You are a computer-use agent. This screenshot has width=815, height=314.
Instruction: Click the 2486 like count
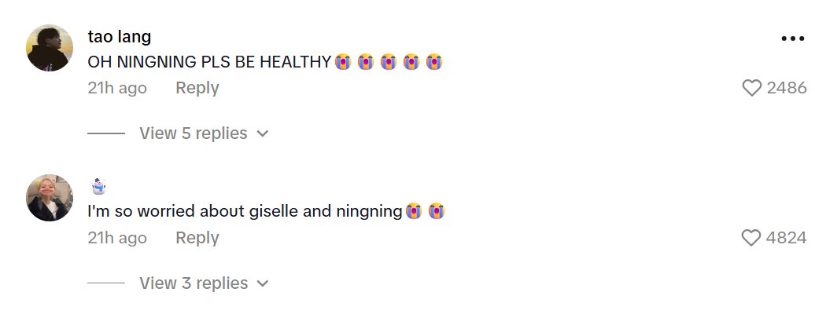787,88
